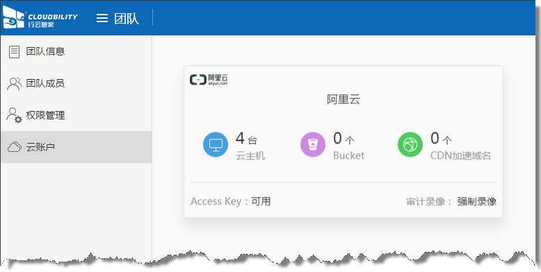Click the 0 个 CDN domain count
Screen dimensions: 541x272
click(442, 138)
